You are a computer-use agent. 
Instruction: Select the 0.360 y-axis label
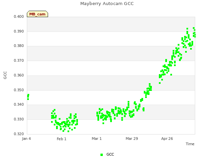coord(19,75)
